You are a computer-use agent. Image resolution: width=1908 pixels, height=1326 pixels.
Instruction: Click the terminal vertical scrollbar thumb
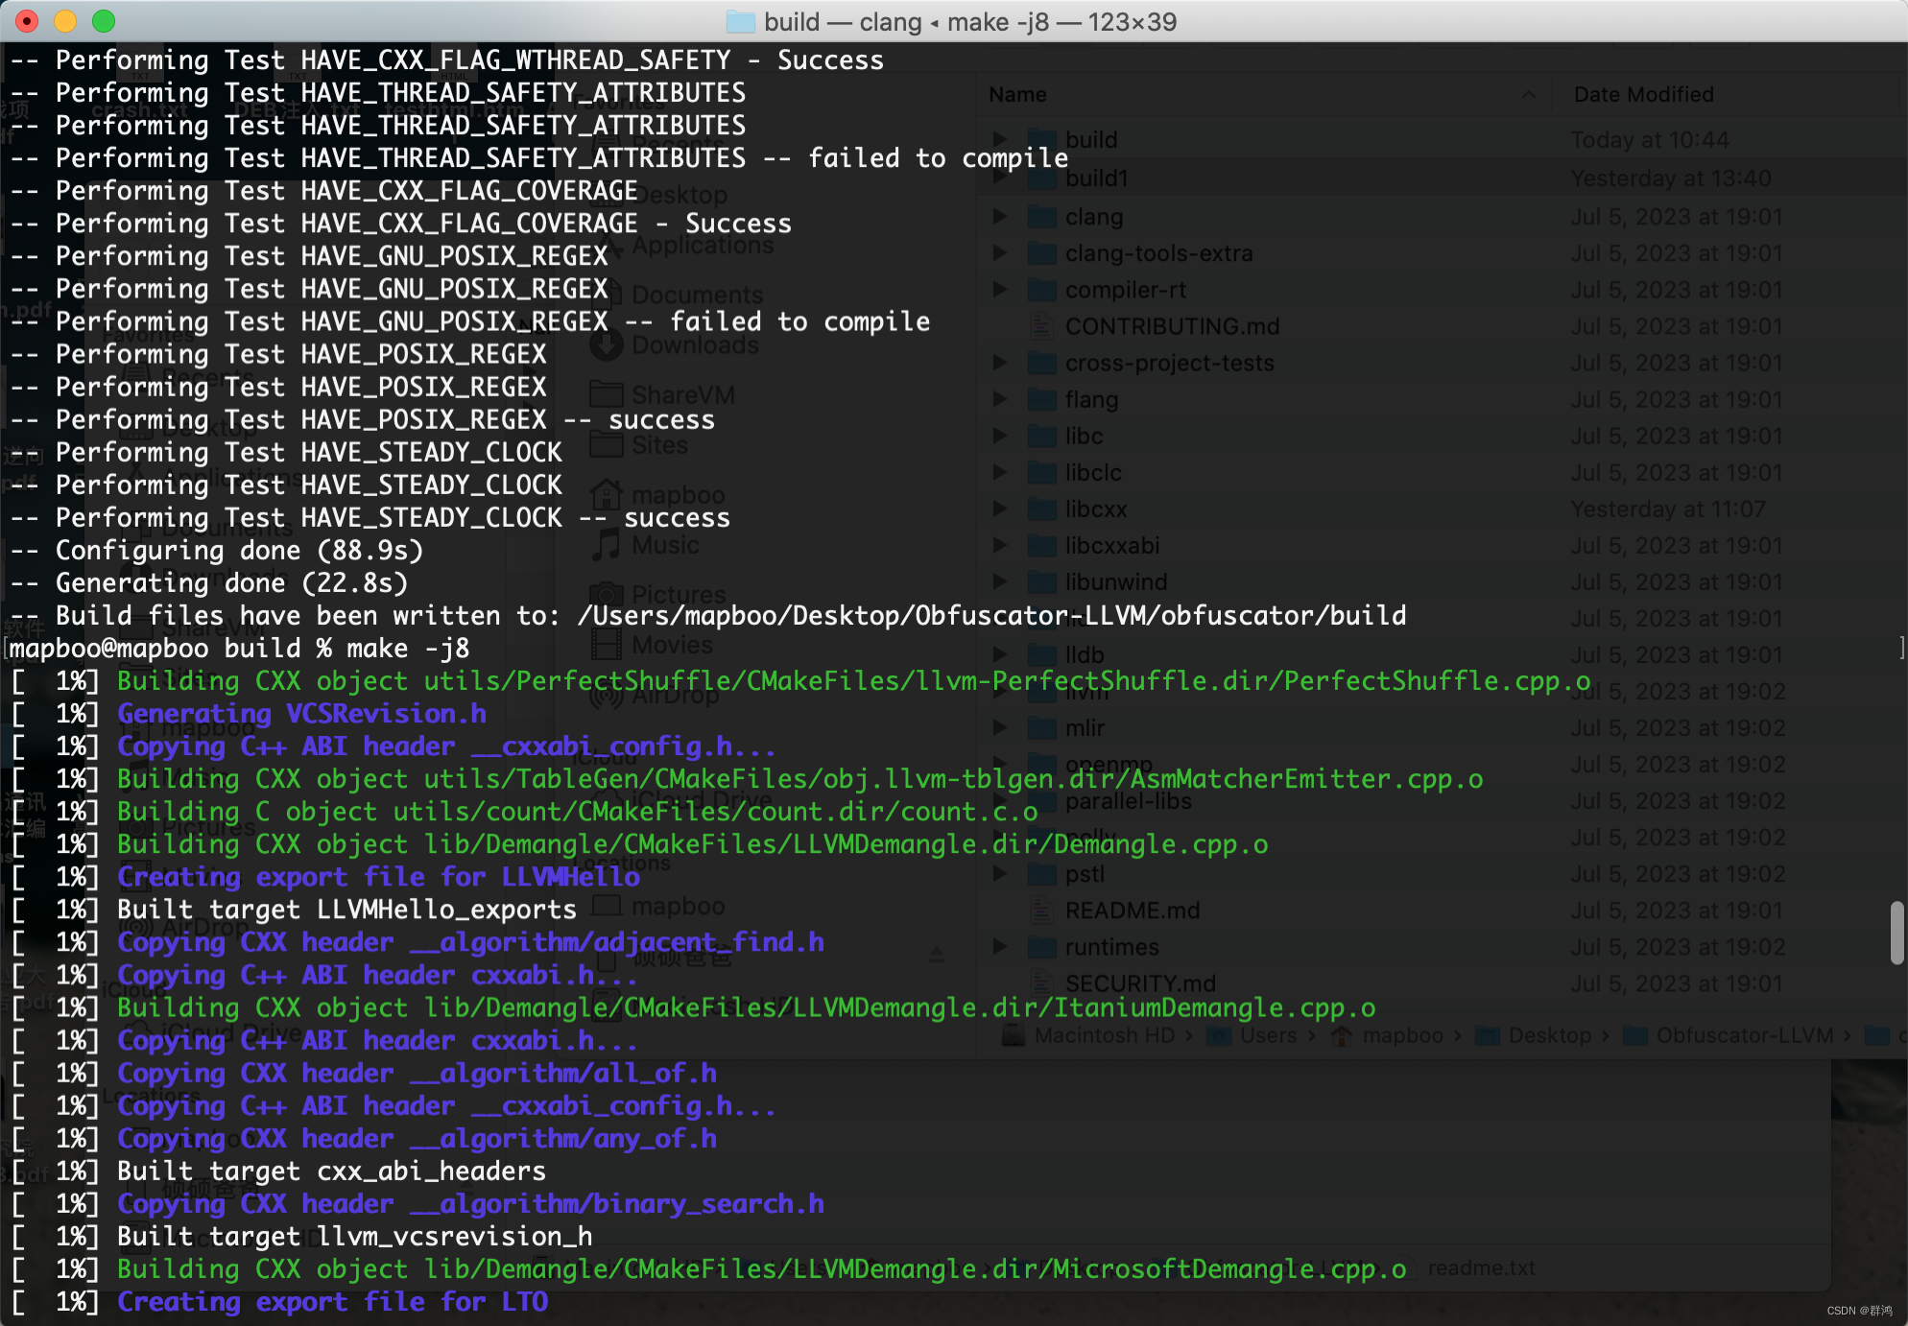1896,933
